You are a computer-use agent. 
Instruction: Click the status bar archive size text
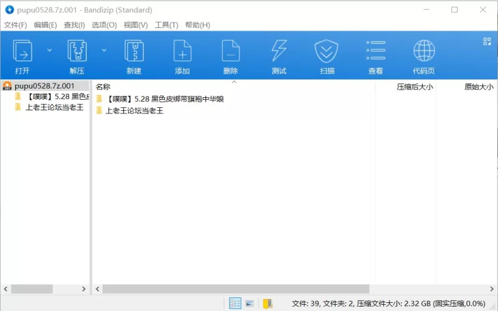[388, 304]
